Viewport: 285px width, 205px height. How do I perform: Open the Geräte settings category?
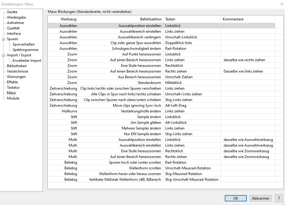tap(12, 12)
